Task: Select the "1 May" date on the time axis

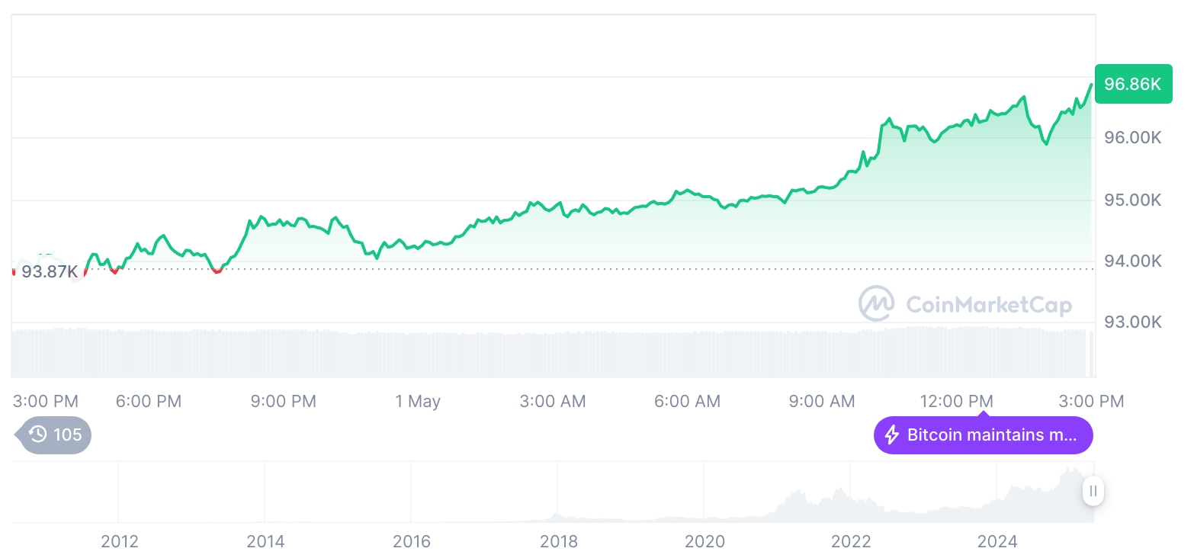Action: [418, 401]
